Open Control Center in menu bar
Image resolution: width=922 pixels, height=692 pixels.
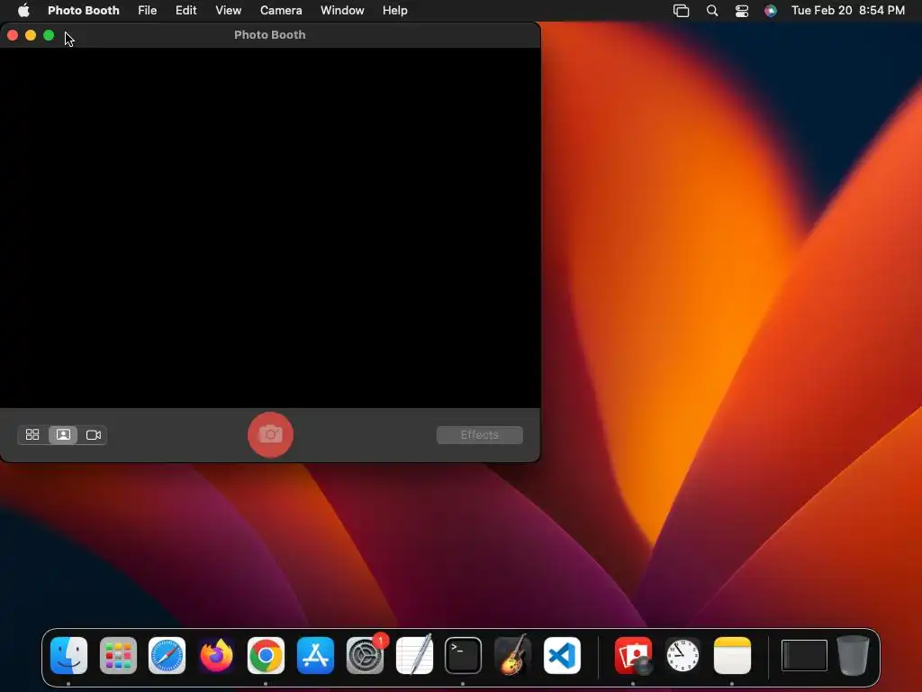point(742,10)
